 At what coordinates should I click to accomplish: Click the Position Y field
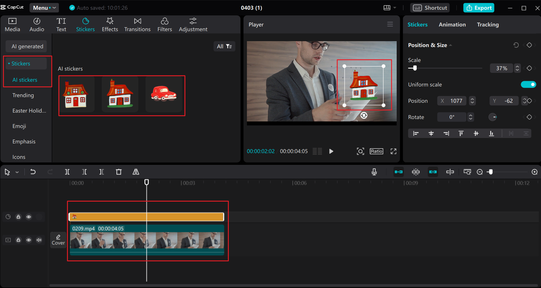pos(504,101)
